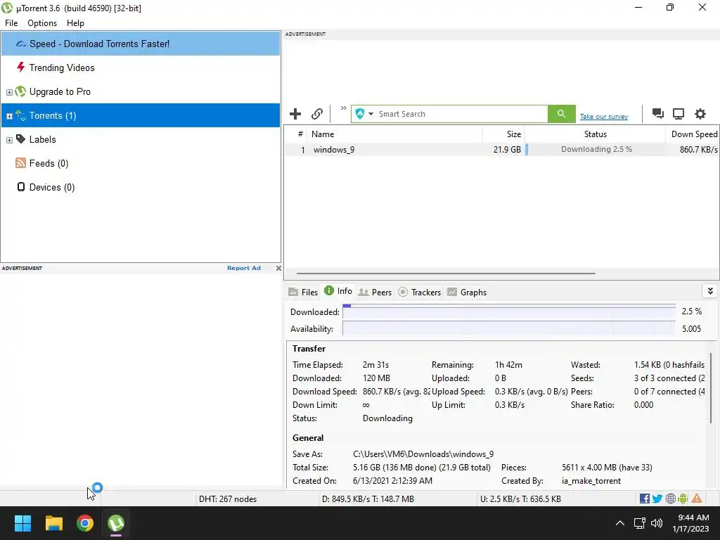The height and width of the screenshot is (540, 720).
Task: Click the download speed status bar entry
Action: (368, 499)
